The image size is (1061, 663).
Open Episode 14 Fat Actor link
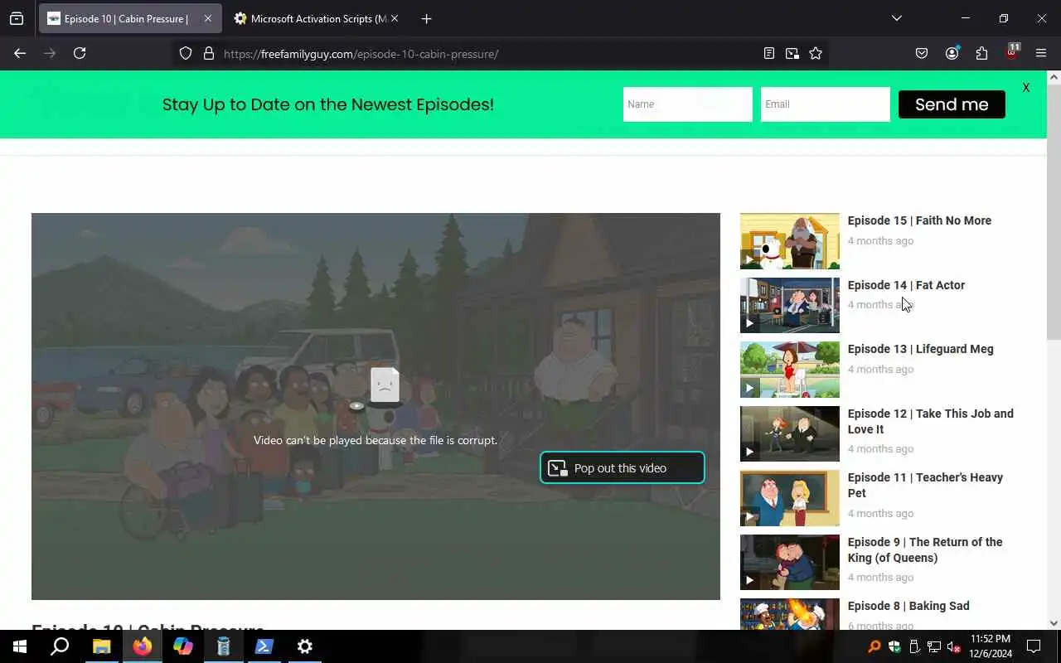pos(906,285)
